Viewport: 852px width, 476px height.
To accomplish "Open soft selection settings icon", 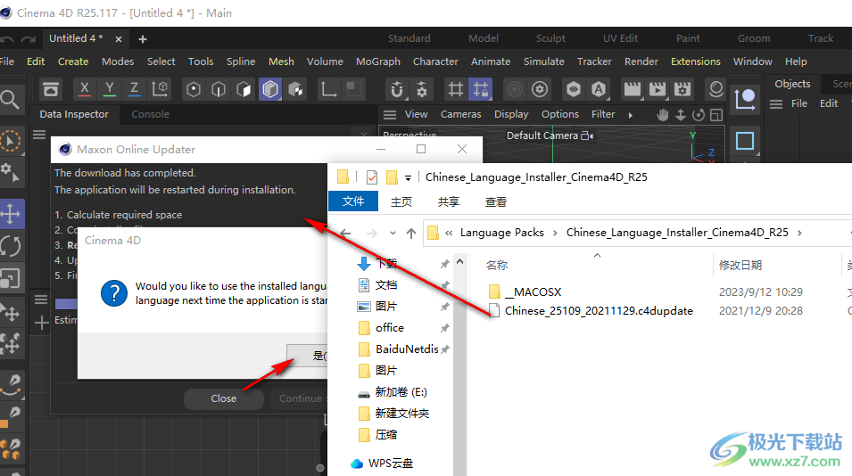I will 540,89.
